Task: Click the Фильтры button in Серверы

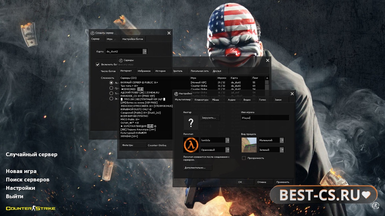Action: click(134, 145)
